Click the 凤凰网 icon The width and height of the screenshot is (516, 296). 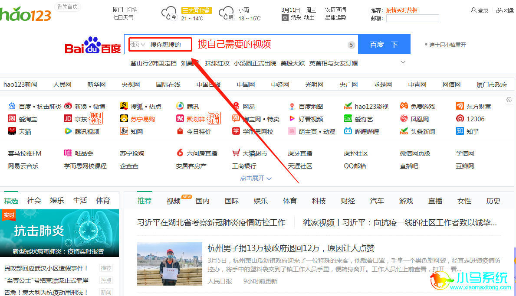[x=404, y=119]
